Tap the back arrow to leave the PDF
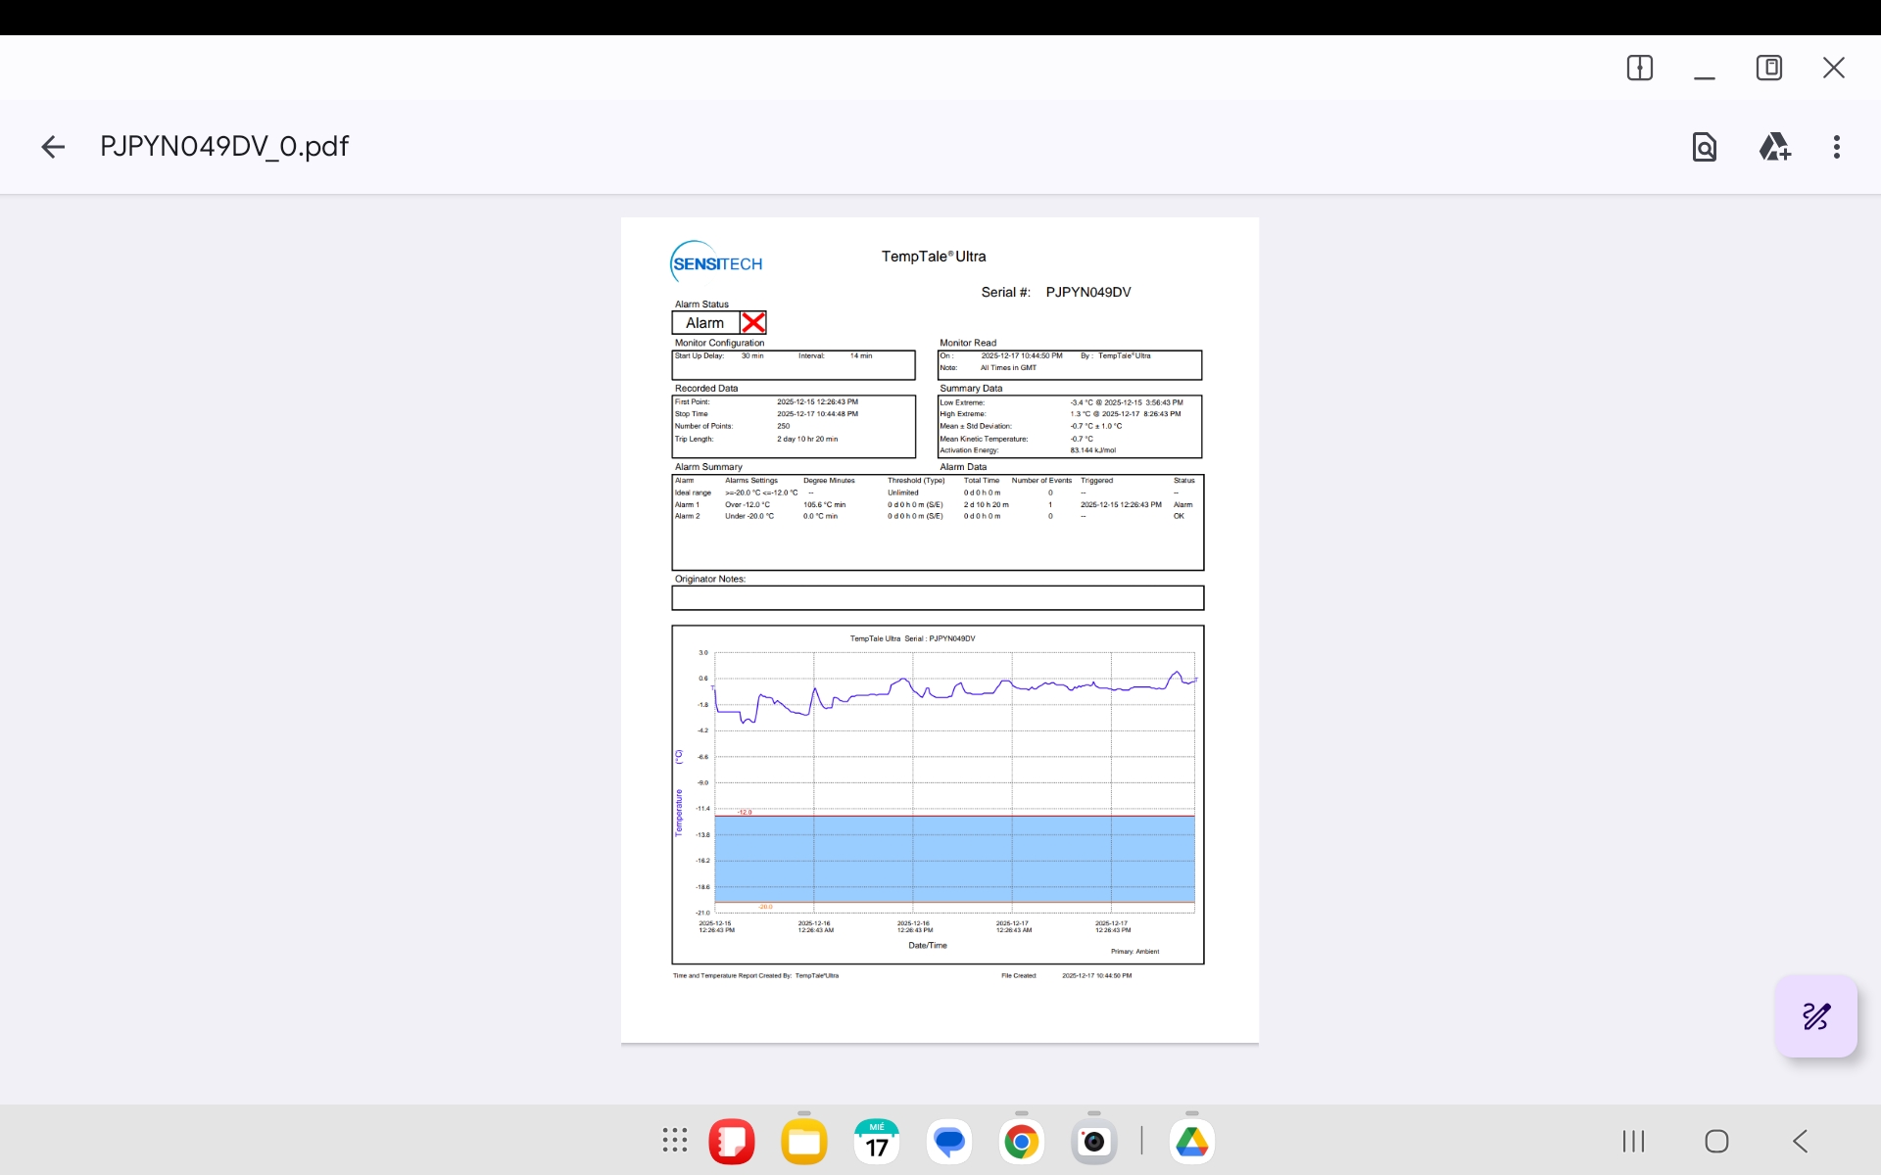This screenshot has height=1175, width=1881. tap(53, 147)
